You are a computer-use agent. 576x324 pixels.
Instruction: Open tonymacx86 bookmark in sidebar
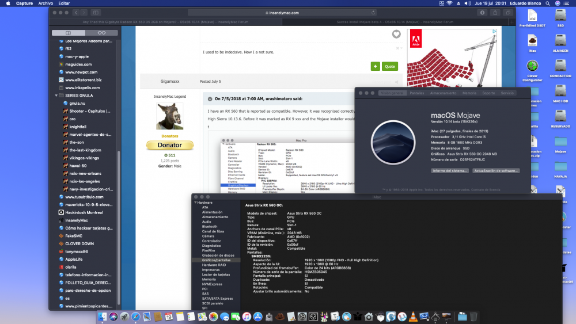tap(77, 251)
